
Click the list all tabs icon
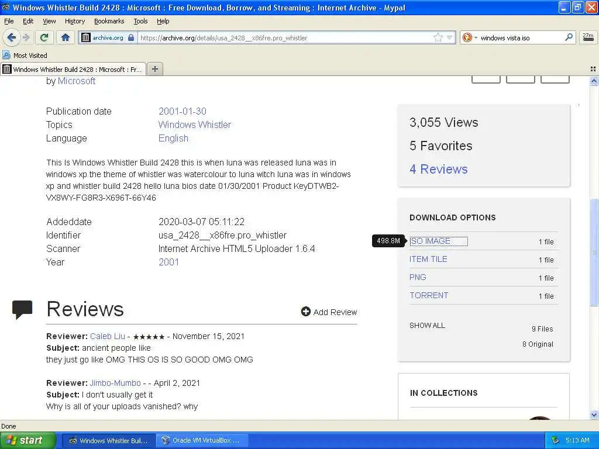click(x=593, y=69)
